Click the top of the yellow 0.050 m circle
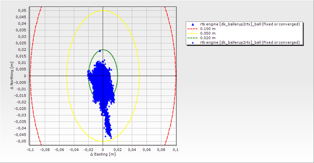Viewport: 314px width, 163px height. pos(103,10)
